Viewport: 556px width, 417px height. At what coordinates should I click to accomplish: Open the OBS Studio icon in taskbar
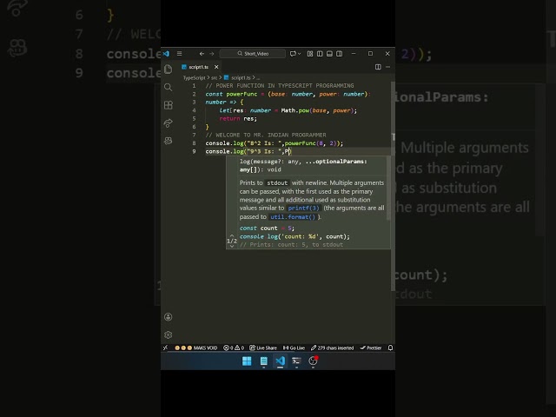(313, 361)
